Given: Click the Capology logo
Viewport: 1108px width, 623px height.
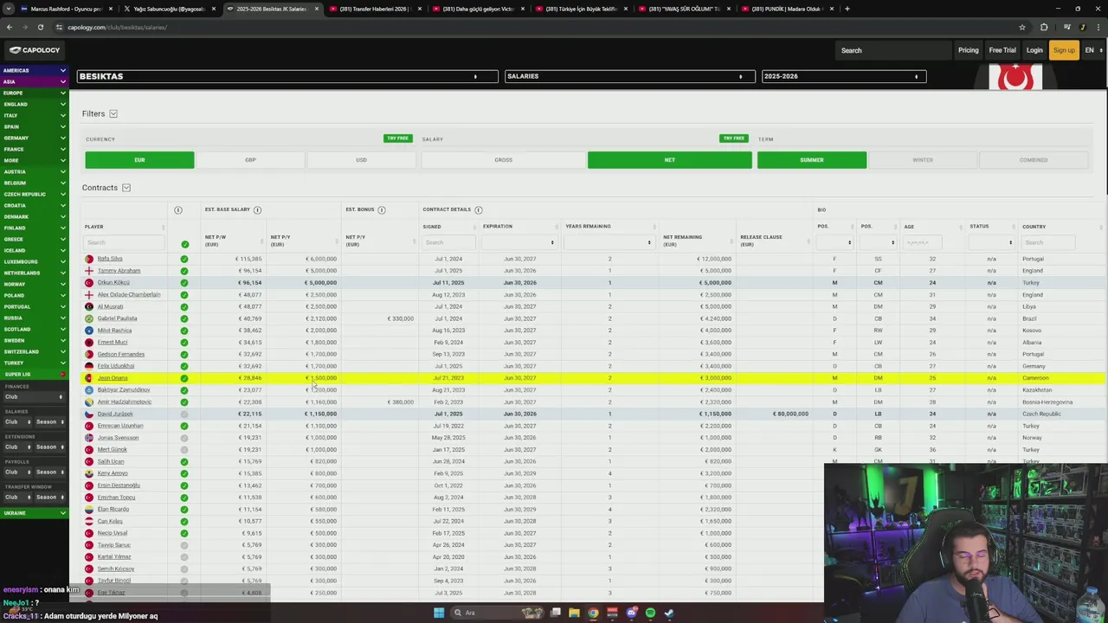Looking at the screenshot, I should pos(35,50).
